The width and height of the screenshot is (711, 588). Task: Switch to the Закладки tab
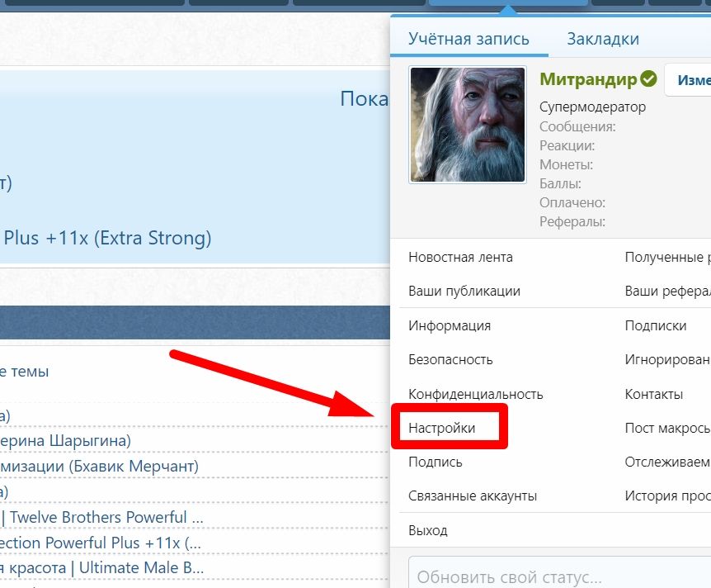(603, 38)
